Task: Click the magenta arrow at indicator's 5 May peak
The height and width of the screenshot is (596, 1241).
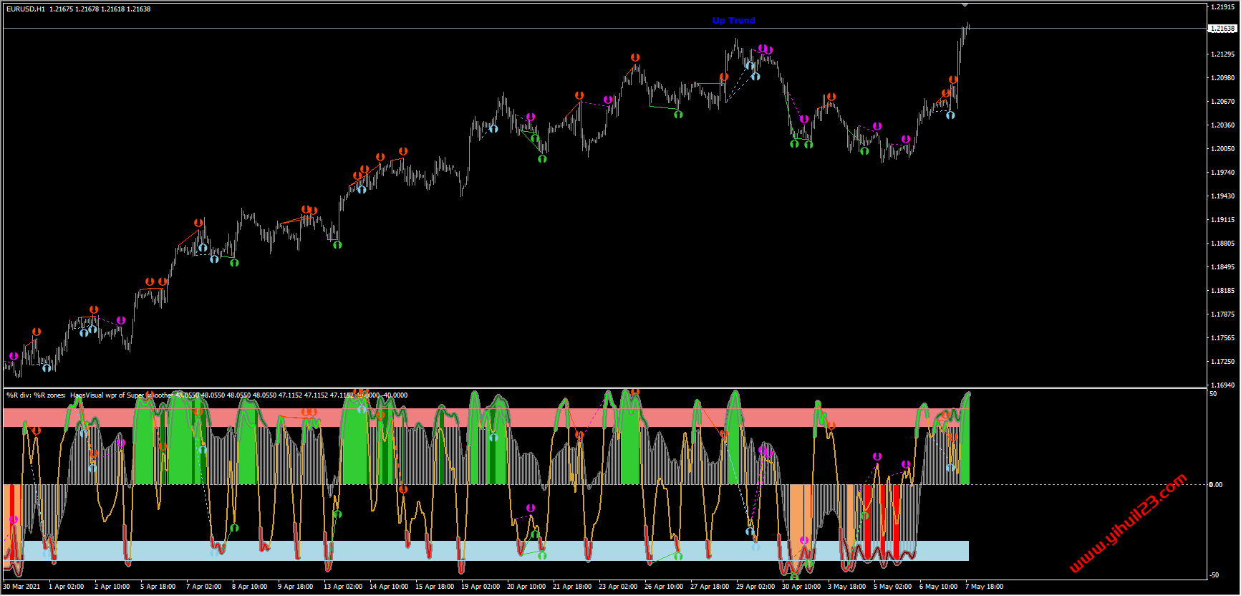Action: click(x=877, y=456)
